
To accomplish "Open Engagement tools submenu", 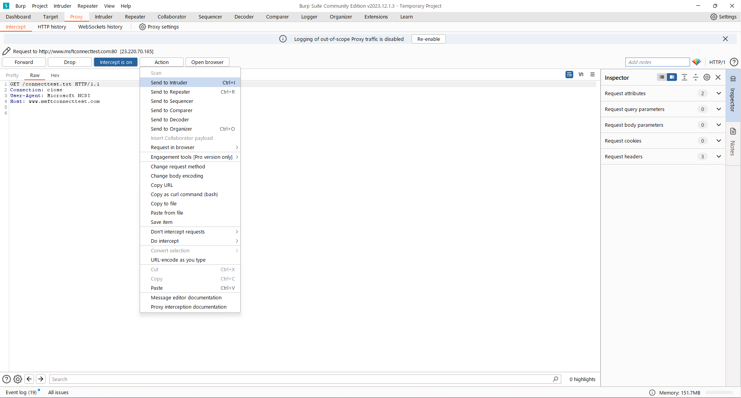I will point(190,157).
